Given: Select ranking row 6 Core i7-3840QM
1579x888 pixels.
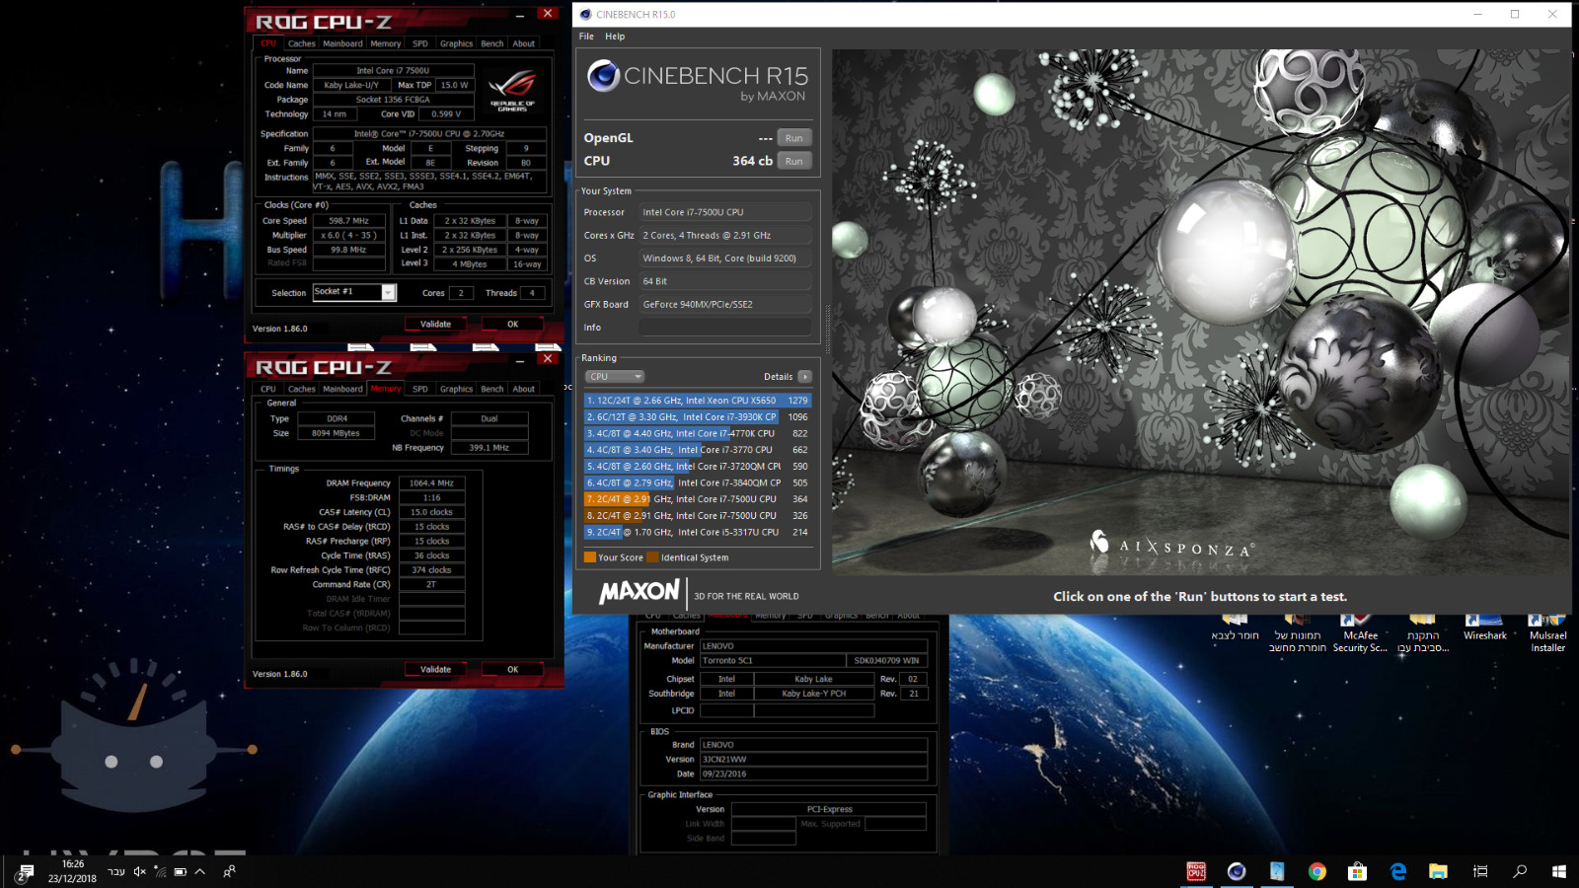Looking at the screenshot, I should coord(698,482).
